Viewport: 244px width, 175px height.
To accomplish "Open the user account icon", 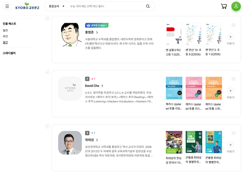I will click(x=236, y=6).
